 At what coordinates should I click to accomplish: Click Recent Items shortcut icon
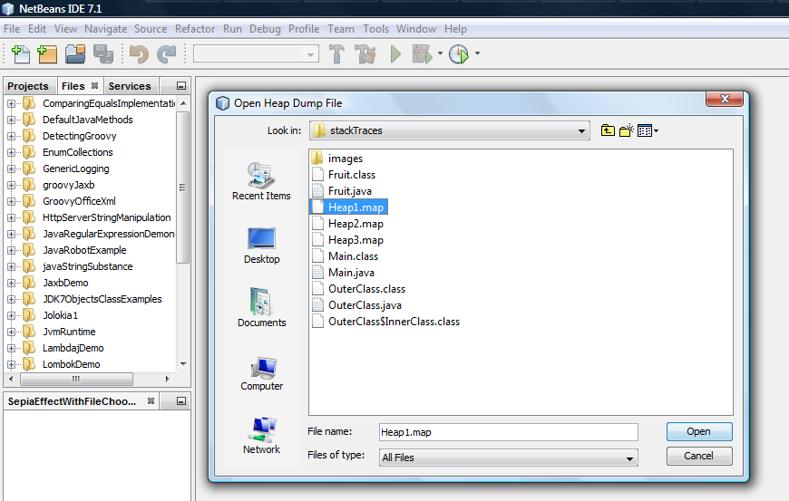pos(261,175)
